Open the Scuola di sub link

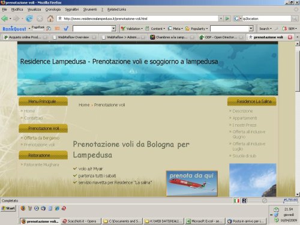(x=244, y=155)
